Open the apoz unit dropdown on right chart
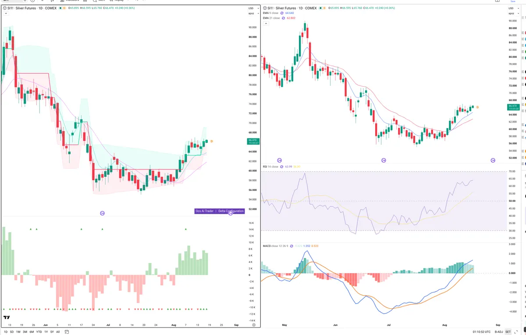The image size is (526, 335). (x=512, y=14)
